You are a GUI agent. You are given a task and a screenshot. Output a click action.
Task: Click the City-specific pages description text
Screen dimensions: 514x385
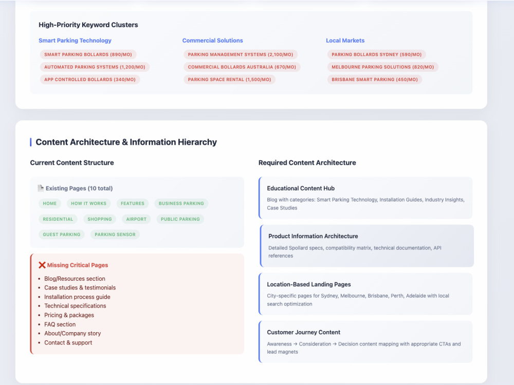(358, 300)
